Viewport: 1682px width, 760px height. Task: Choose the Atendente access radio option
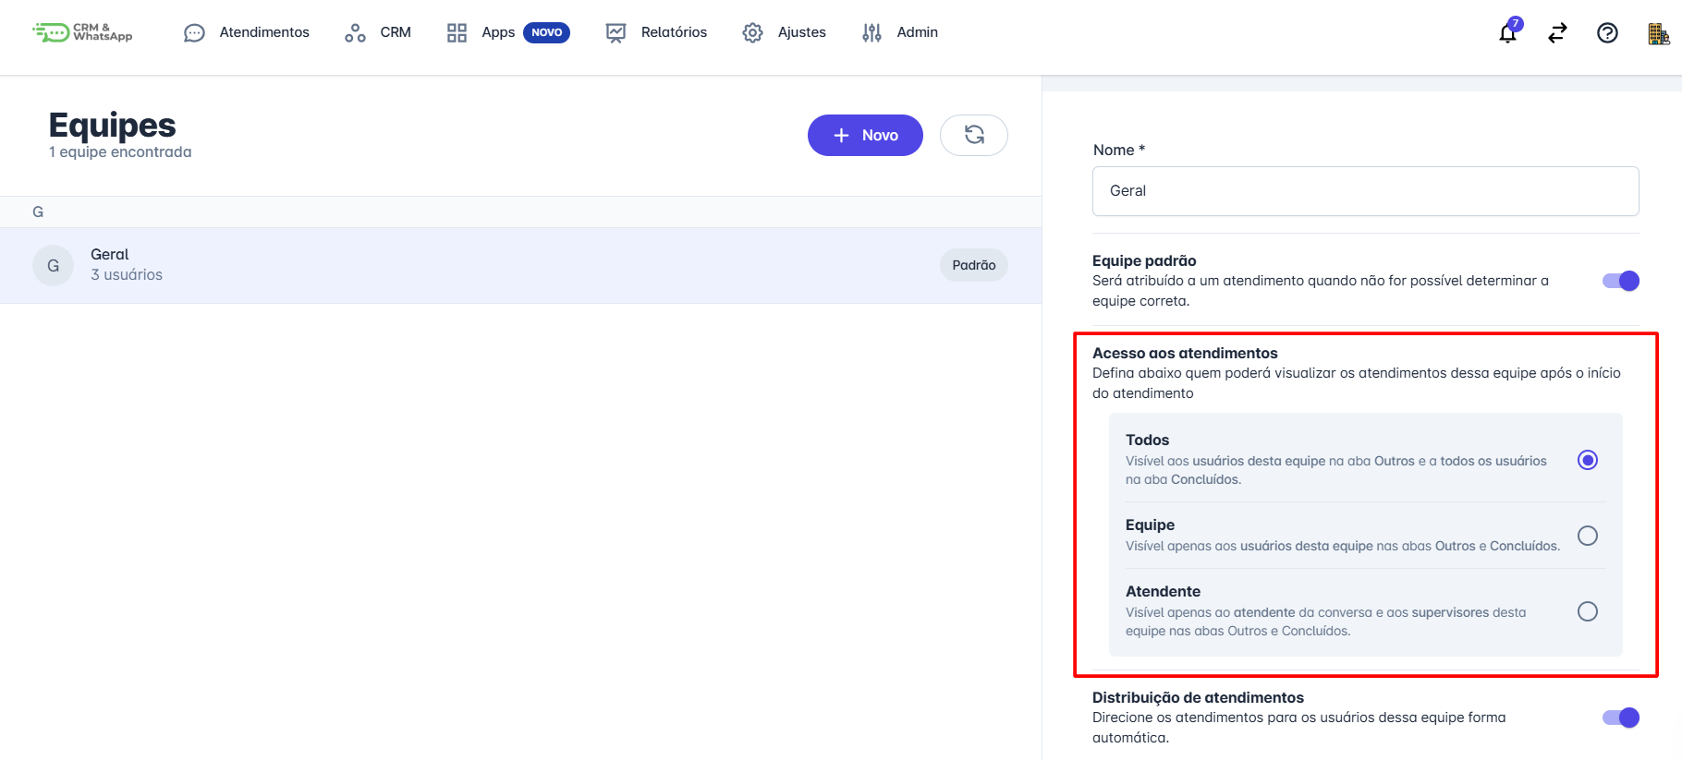(x=1587, y=611)
